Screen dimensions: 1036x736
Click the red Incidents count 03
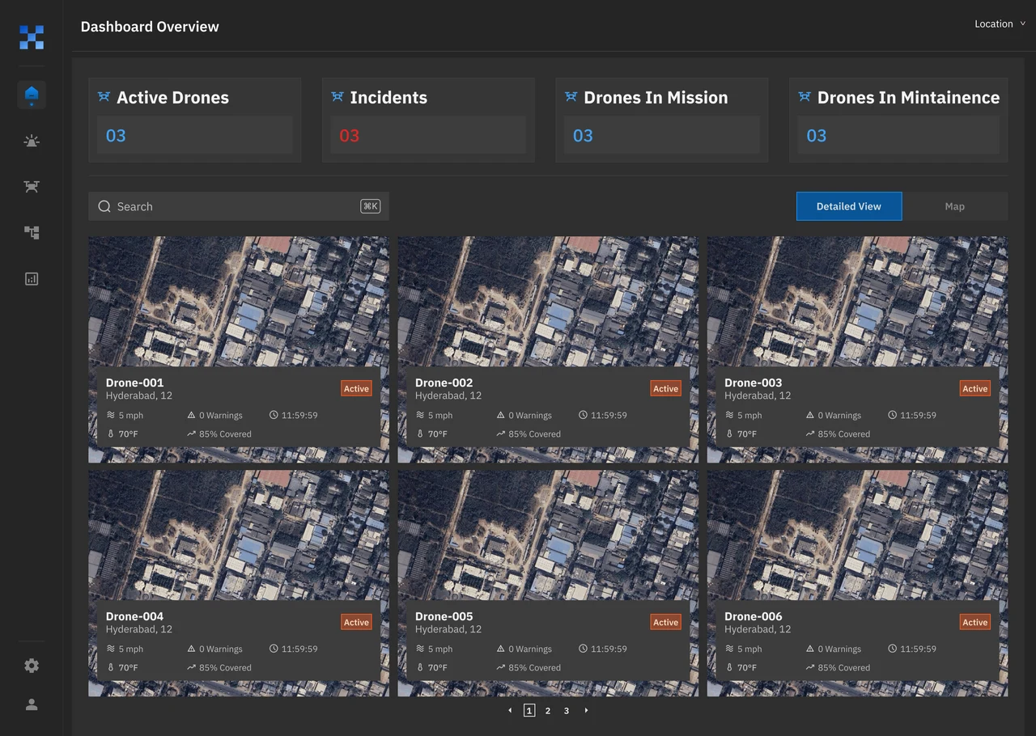pyautogui.click(x=349, y=136)
